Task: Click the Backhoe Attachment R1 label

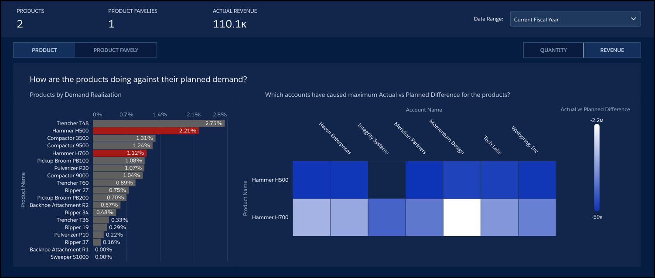Action: 59,250
